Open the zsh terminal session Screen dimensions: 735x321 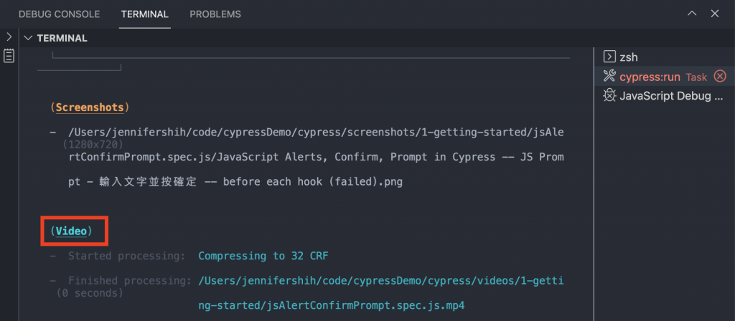(x=664, y=57)
